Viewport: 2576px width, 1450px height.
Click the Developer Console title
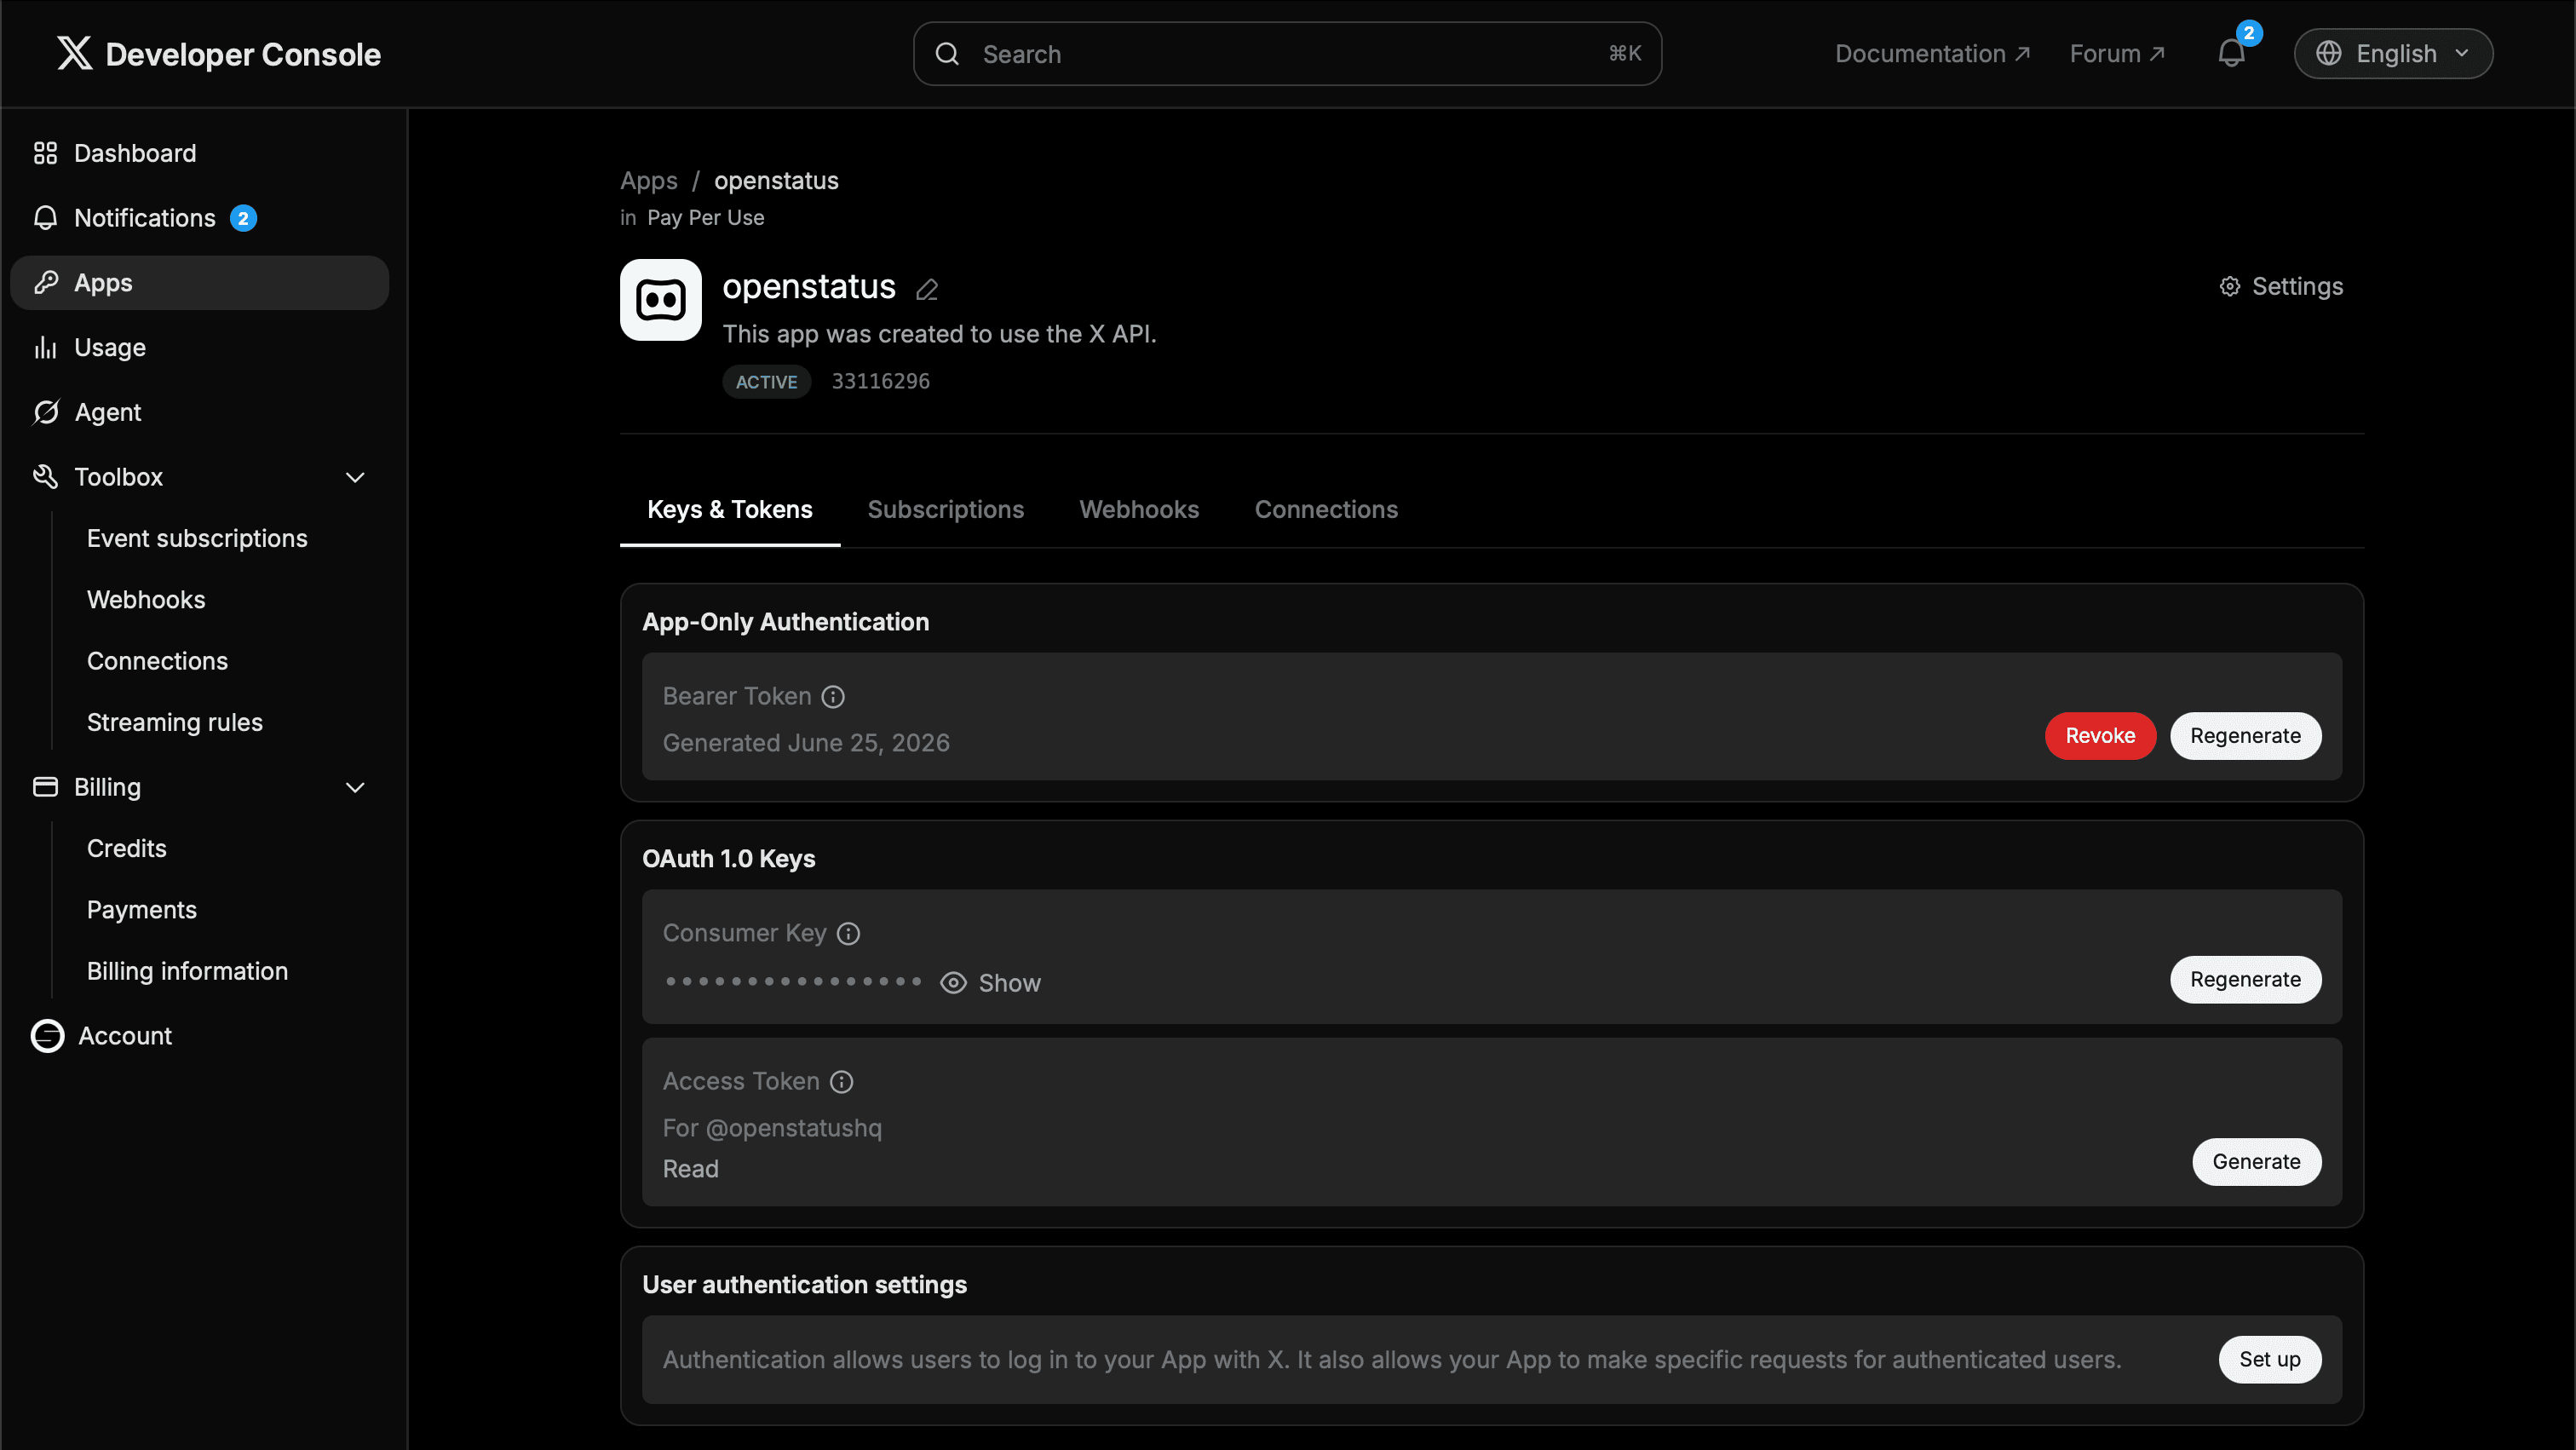[x=243, y=54]
